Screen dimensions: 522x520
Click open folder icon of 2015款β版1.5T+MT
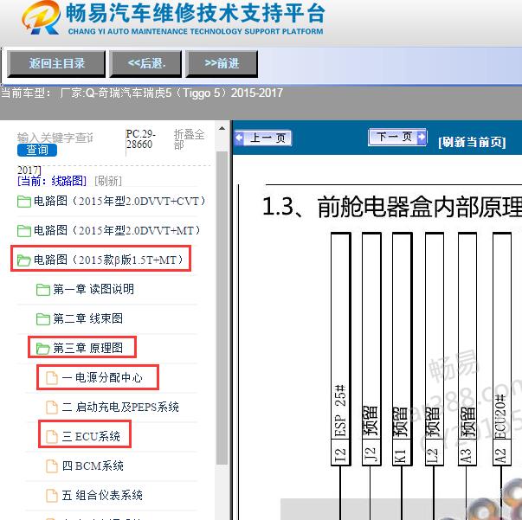coord(24,260)
